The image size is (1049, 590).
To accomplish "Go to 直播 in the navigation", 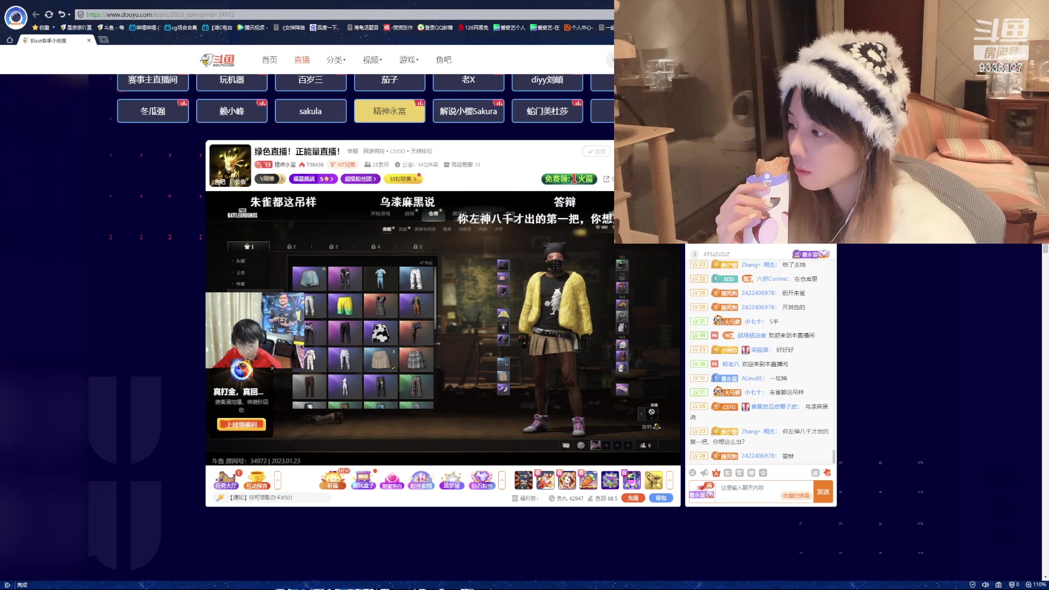I will point(302,60).
